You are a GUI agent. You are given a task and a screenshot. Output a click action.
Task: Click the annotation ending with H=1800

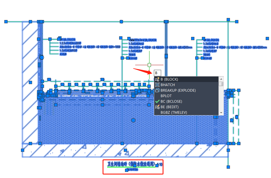click(90, 47)
